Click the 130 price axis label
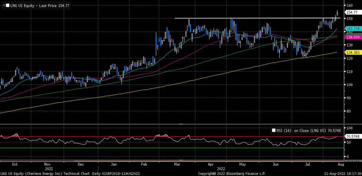This screenshot has height=176, width=362. [x=350, y=45]
